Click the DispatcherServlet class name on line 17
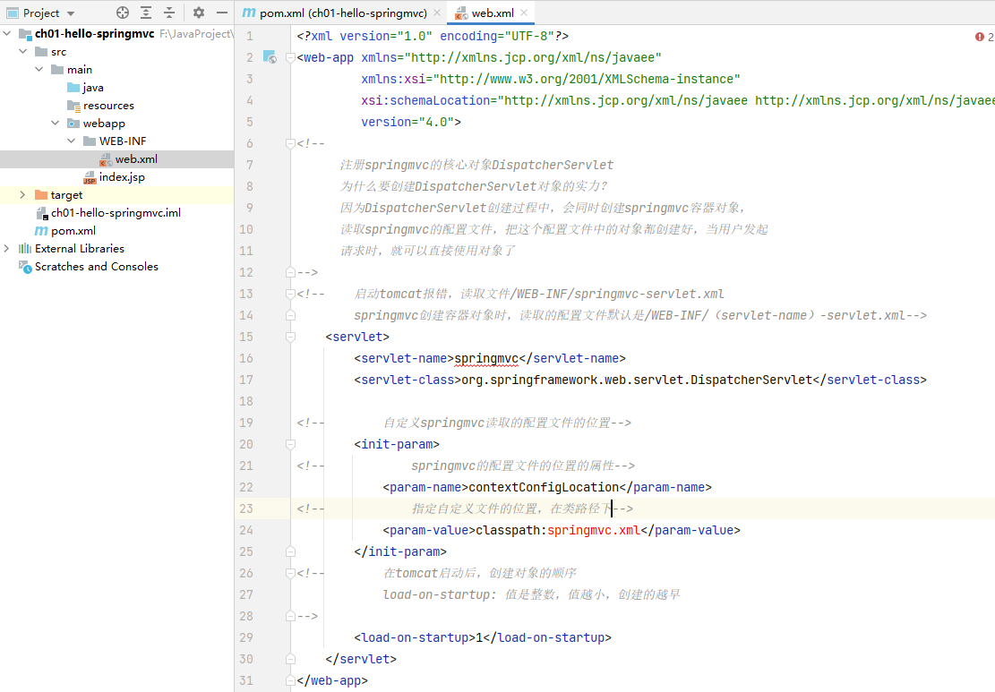This screenshot has width=995, height=692. click(x=751, y=380)
